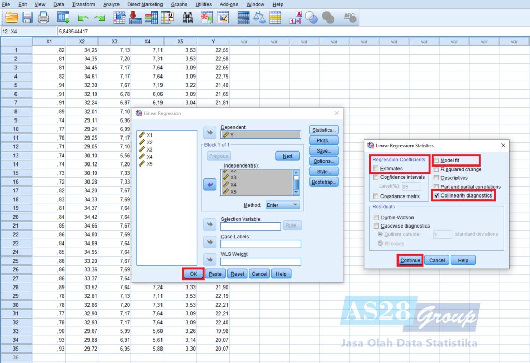Click the blue arrow to move variable to Independent(s)
Screen dimensions: 530x363
[x=210, y=185]
